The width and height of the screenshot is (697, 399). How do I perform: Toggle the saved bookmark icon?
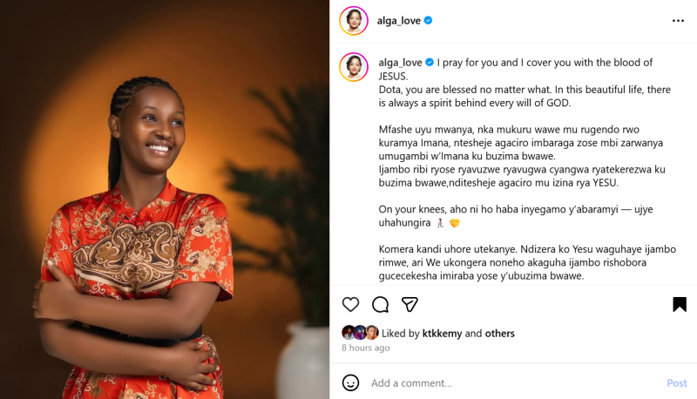point(680,304)
